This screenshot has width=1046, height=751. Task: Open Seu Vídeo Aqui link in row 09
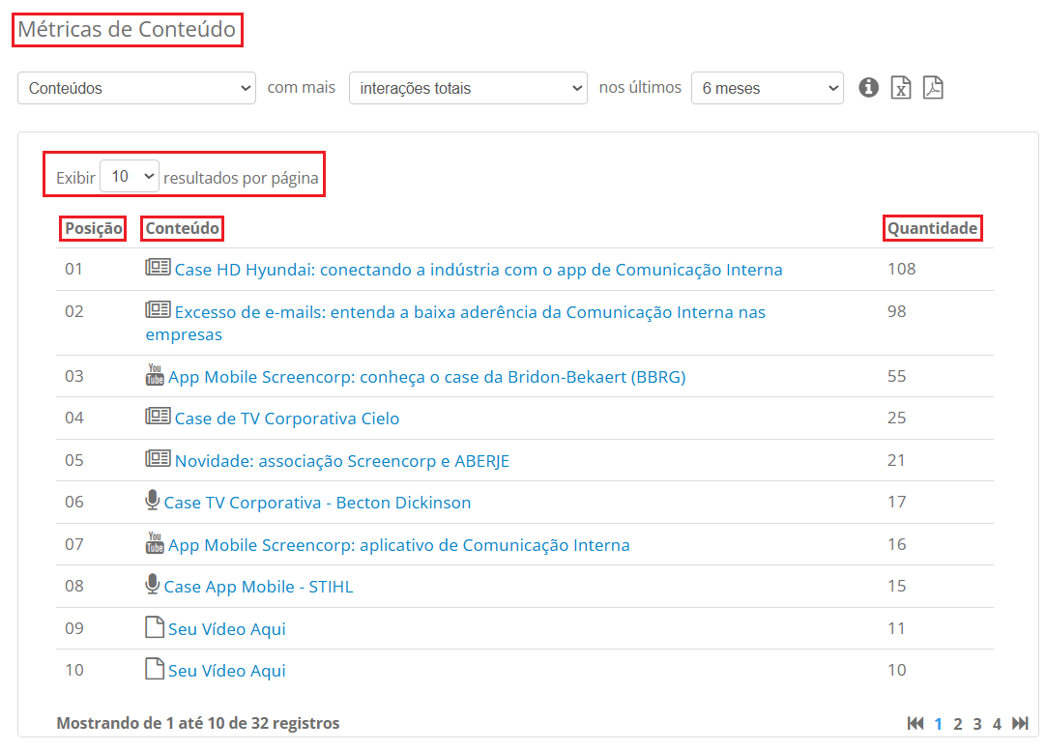tap(227, 629)
